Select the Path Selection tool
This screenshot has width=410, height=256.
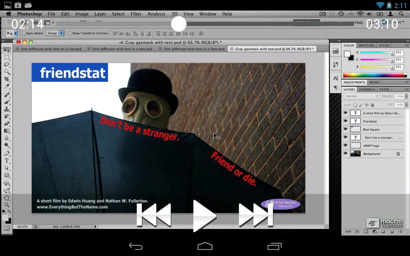coord(7,168)
